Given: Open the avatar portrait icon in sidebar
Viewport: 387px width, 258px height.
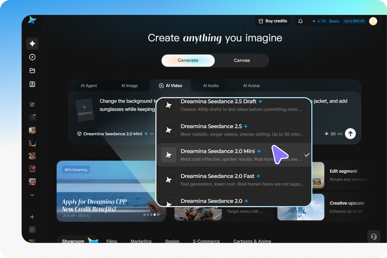Looking at the screenshot, I should (32, 84).
